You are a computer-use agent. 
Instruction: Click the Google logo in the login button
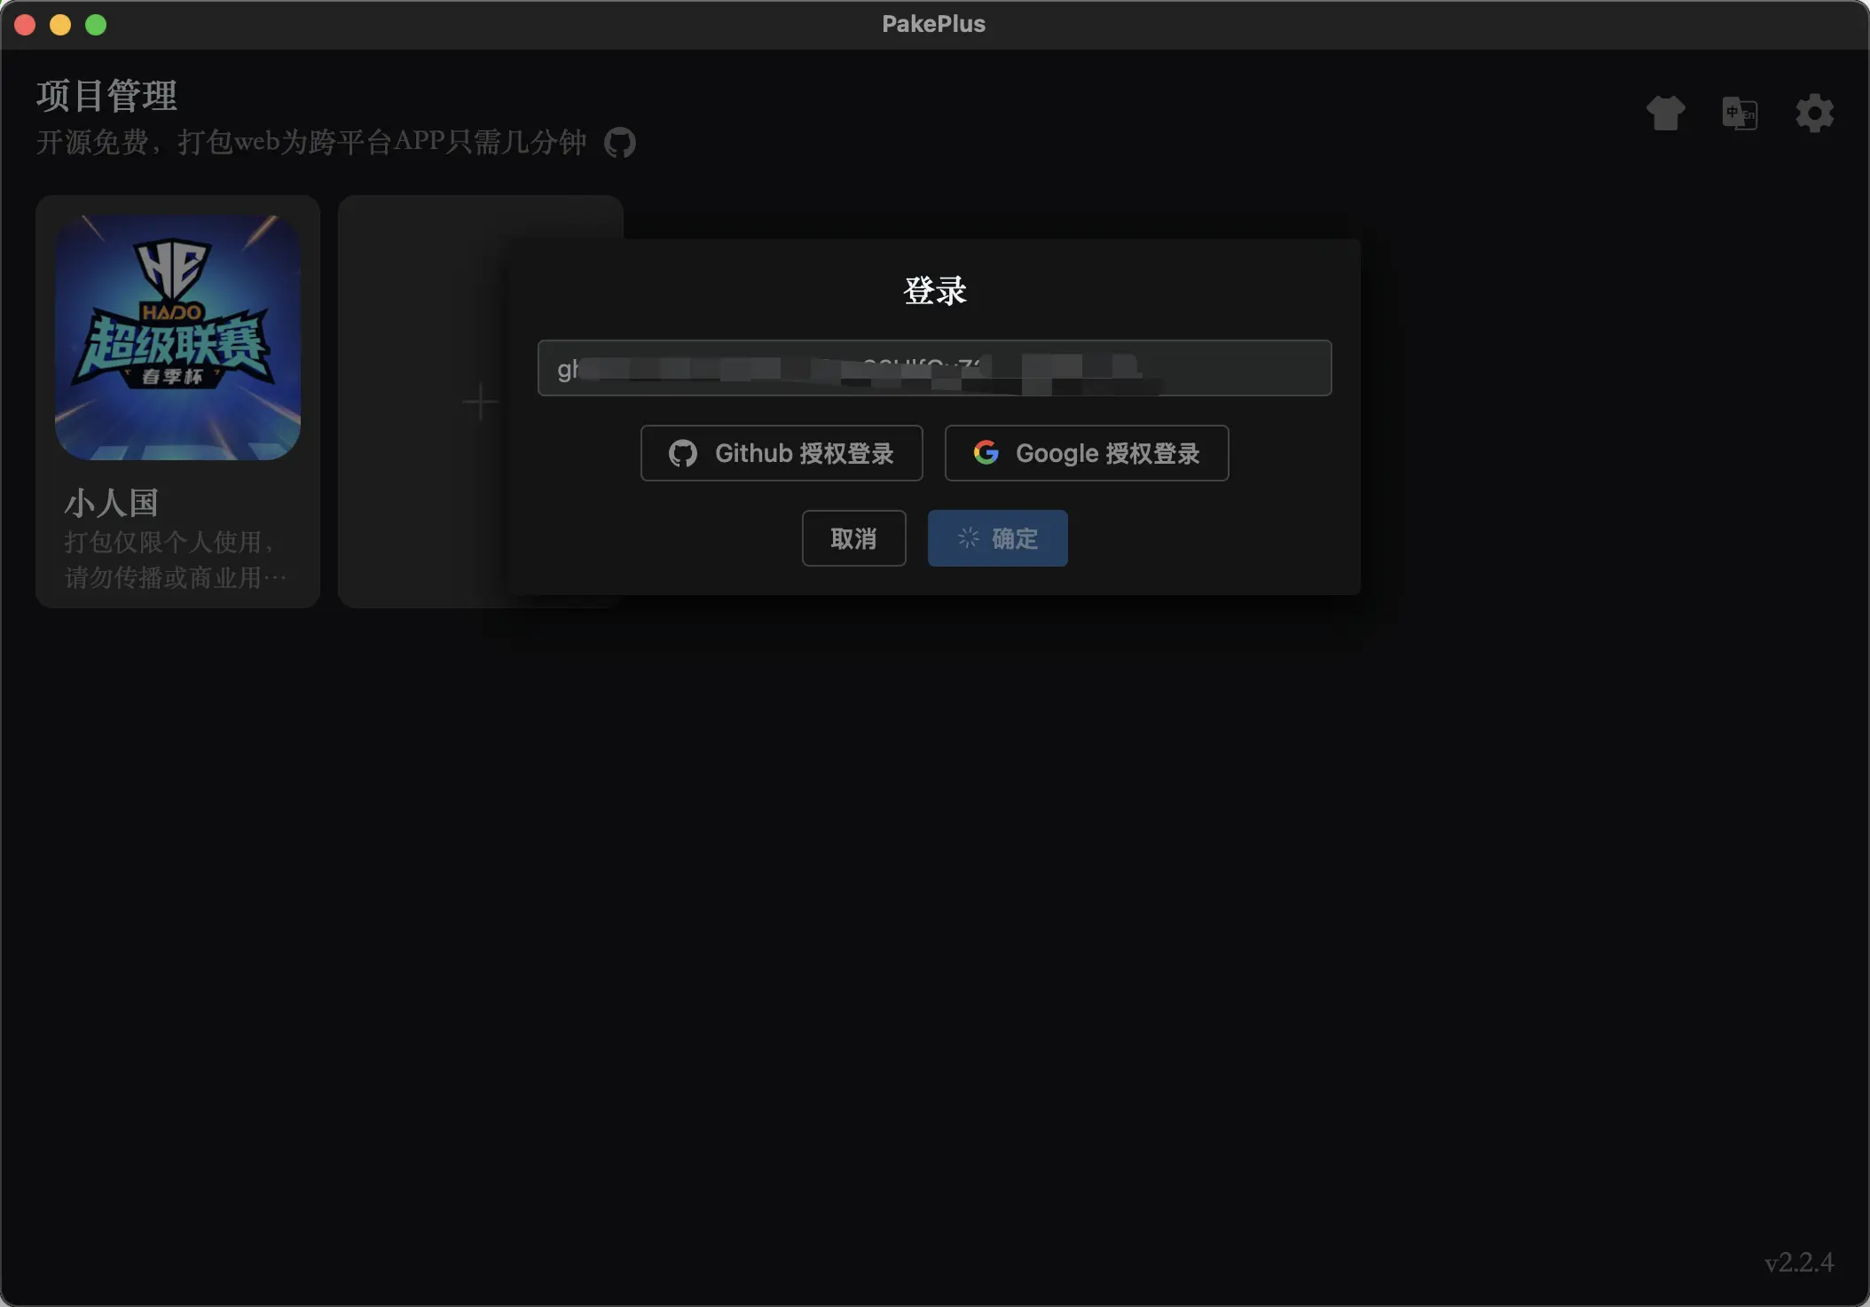click(986, 452)
